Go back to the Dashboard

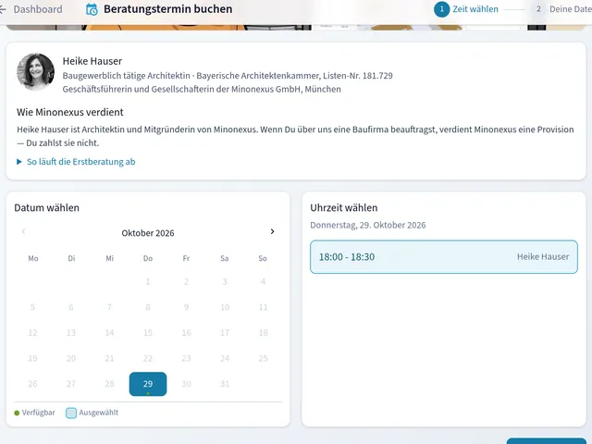(31, 9)
